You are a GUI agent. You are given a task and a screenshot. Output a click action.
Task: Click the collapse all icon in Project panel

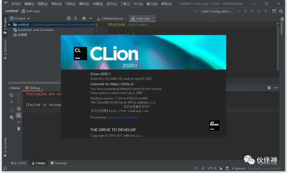[75, 18]
